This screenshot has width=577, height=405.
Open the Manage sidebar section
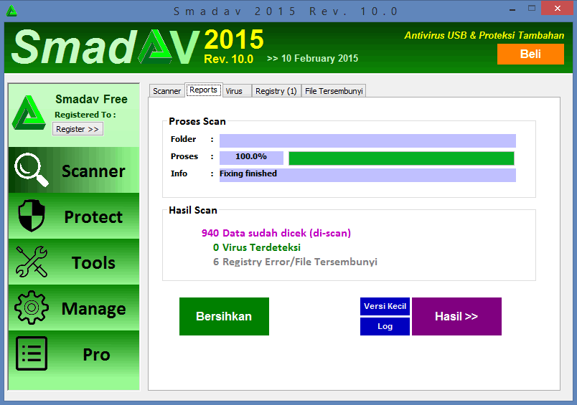coord(74,308)
